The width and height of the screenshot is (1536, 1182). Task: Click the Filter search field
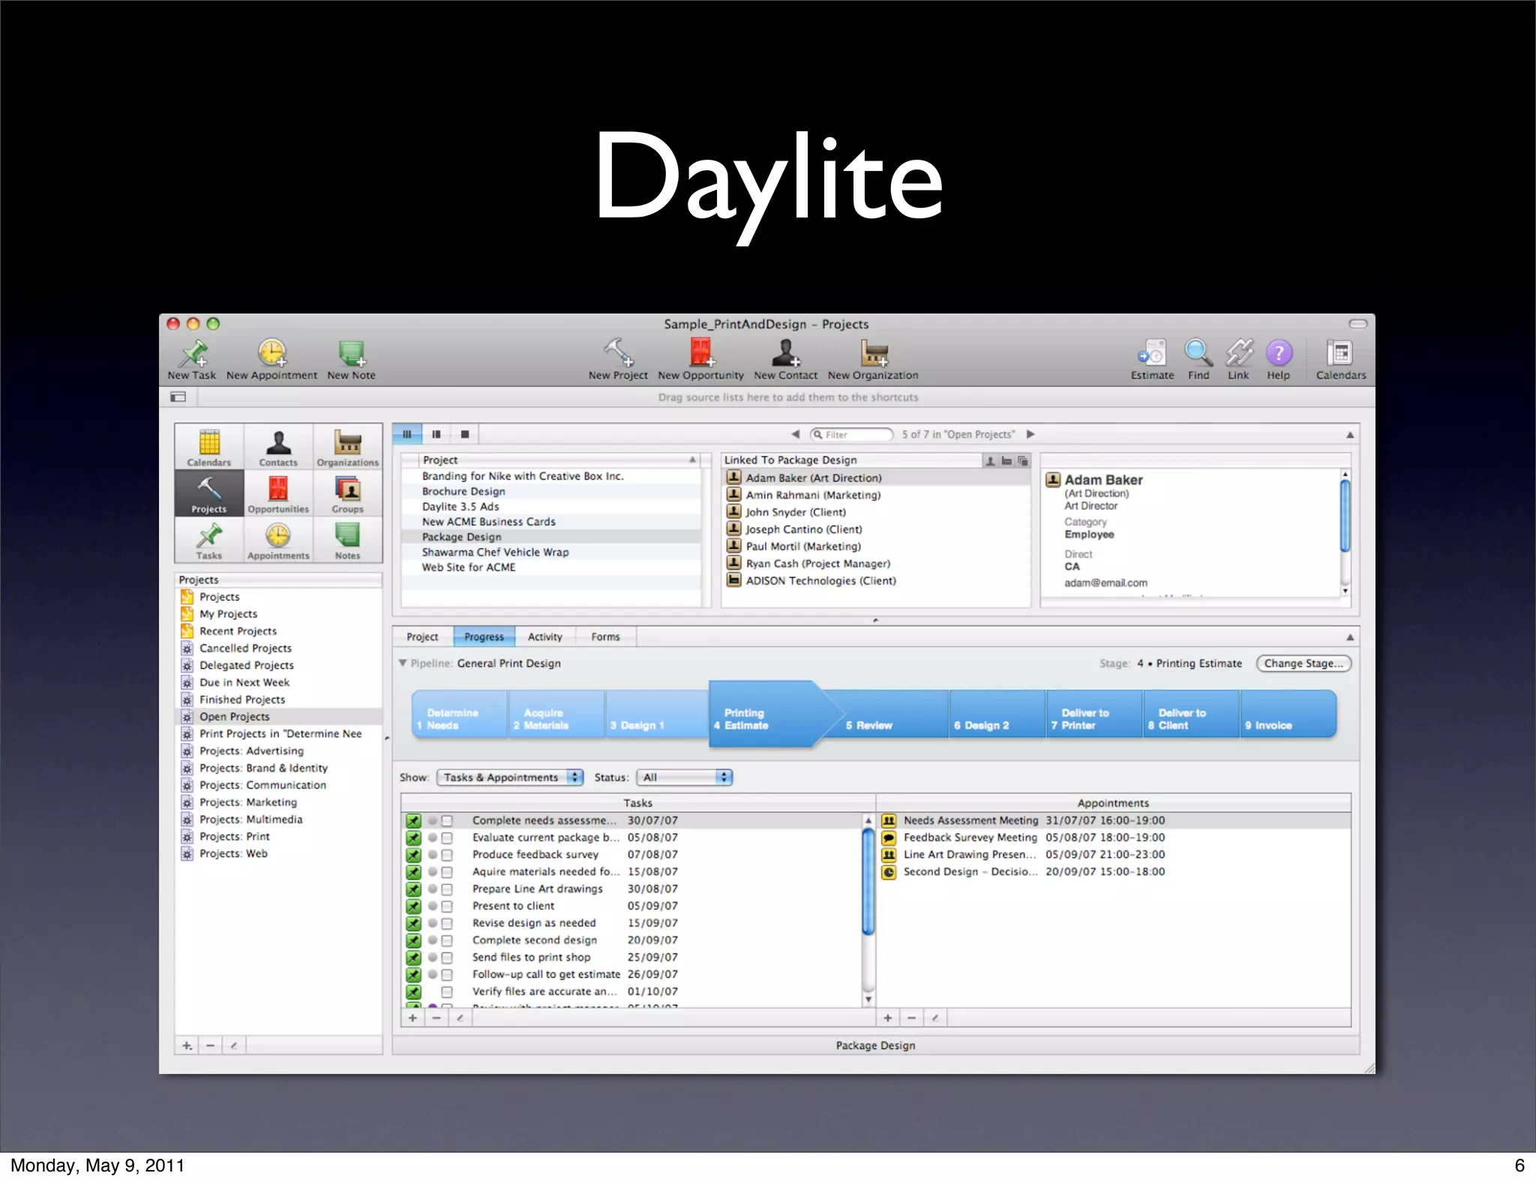852,435
